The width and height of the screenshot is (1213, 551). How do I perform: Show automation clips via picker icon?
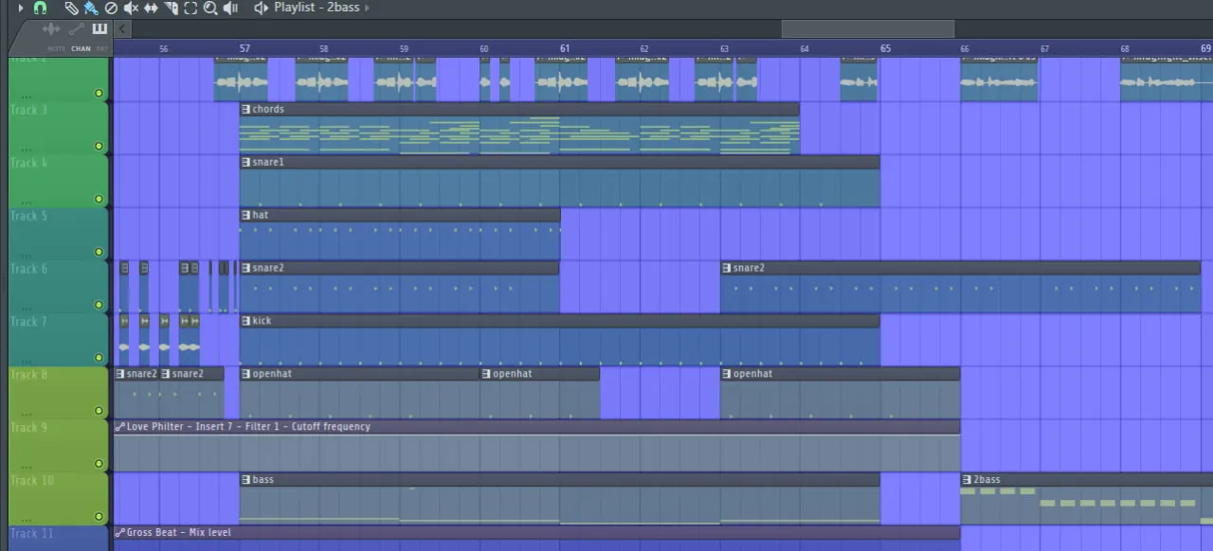pos(78,30)
